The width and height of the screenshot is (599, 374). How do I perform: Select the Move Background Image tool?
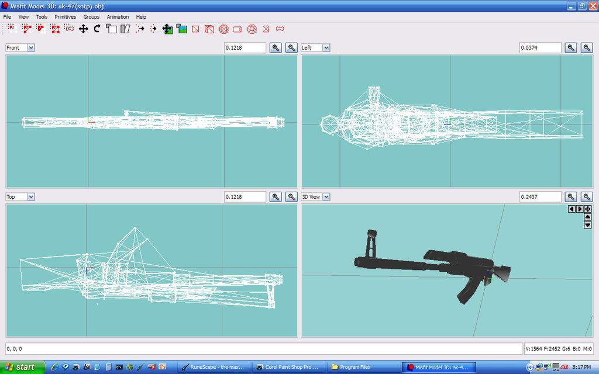[x=167, y=29]
